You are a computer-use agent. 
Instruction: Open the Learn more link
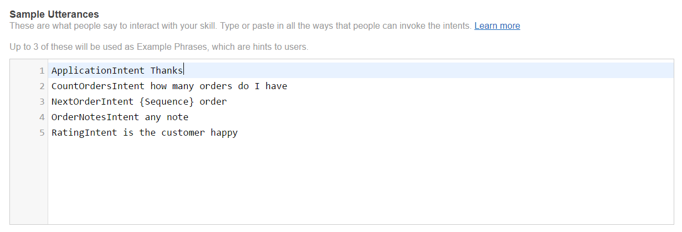pos(497,26)
